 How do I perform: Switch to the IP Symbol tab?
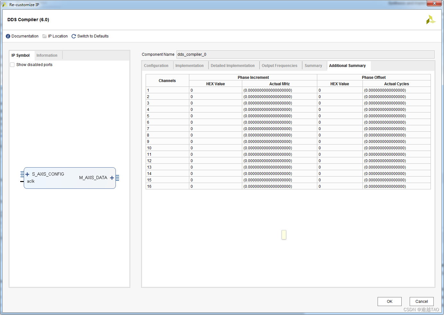click(21, 55)
